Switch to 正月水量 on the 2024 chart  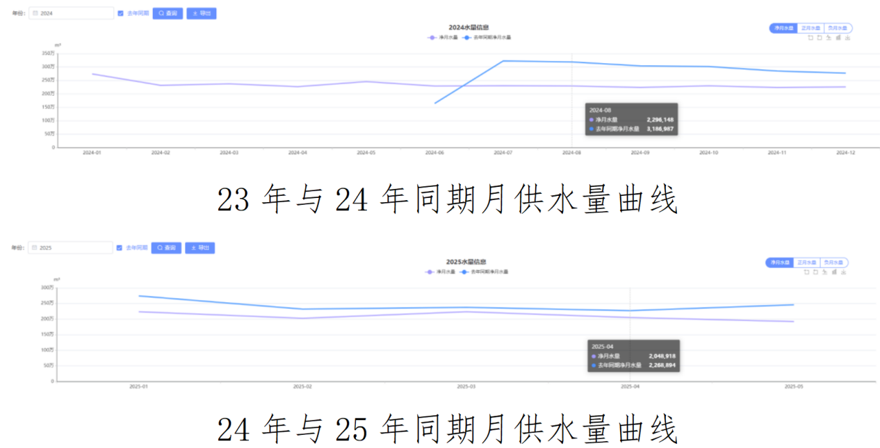click(x=811, y=28)
